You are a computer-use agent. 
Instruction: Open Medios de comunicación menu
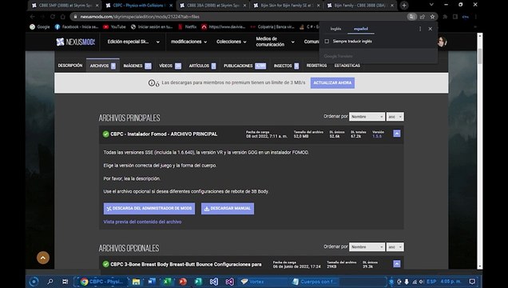click(x=275, y=42)
